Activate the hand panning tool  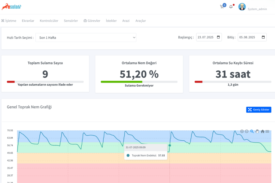pyautogui.click(x=257, y=131)
